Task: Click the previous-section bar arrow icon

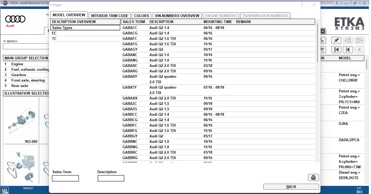Action: (x=348, y=50)
